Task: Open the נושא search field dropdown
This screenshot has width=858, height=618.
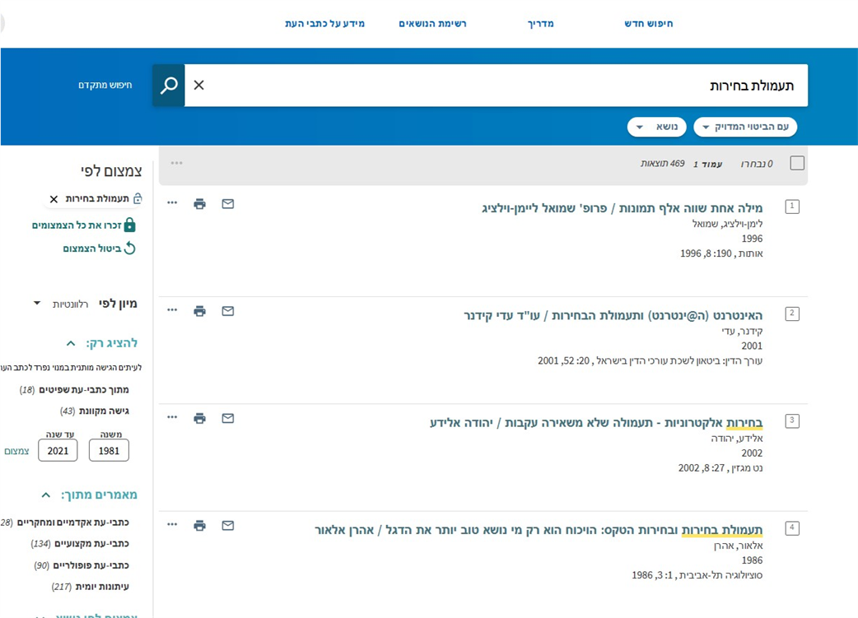Action: (656, 127)
